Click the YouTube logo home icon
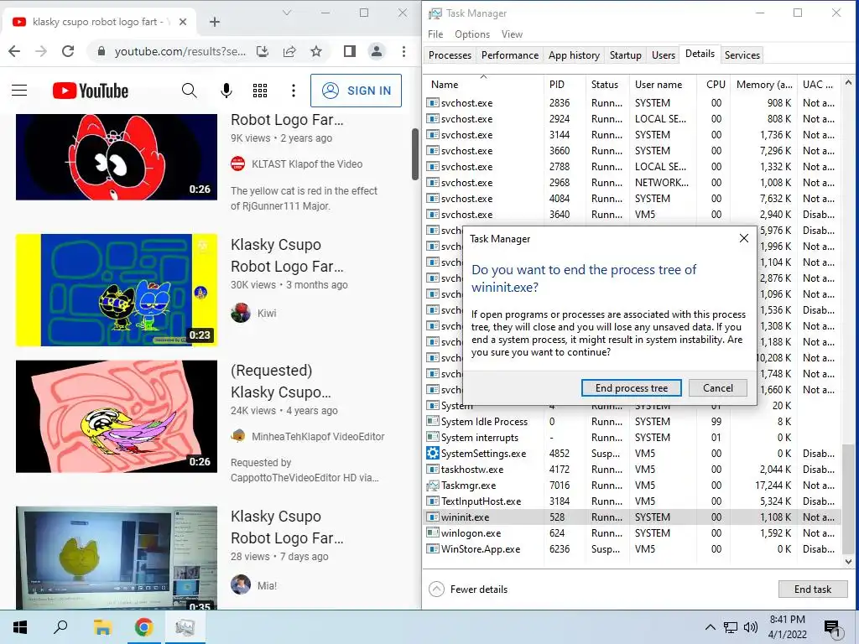The image size is (859, 644). pyautogui.click(x=91, y=91)
